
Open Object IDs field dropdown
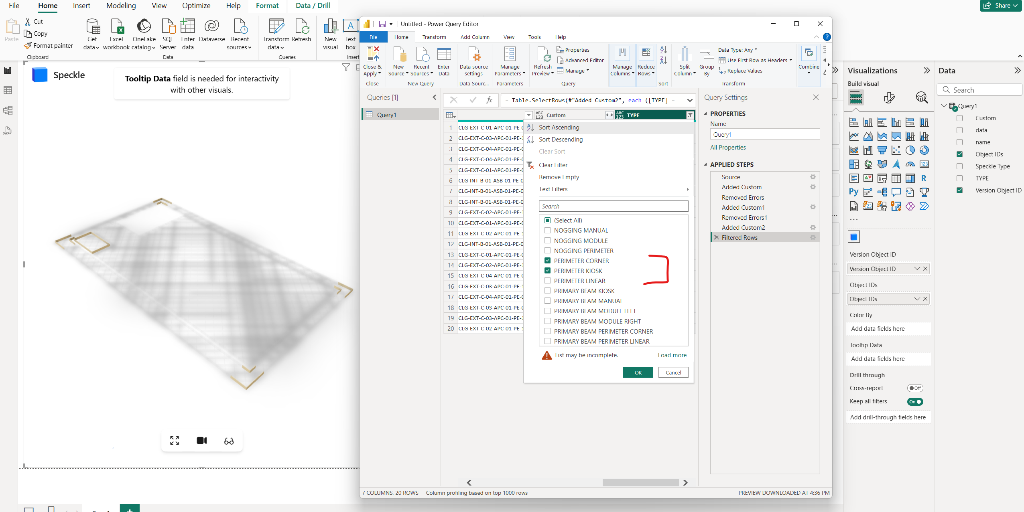[x=917, y=299]
